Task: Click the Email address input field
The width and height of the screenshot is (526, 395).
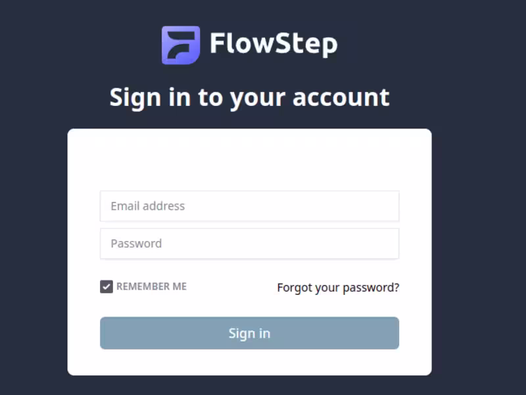Action: 249,206
